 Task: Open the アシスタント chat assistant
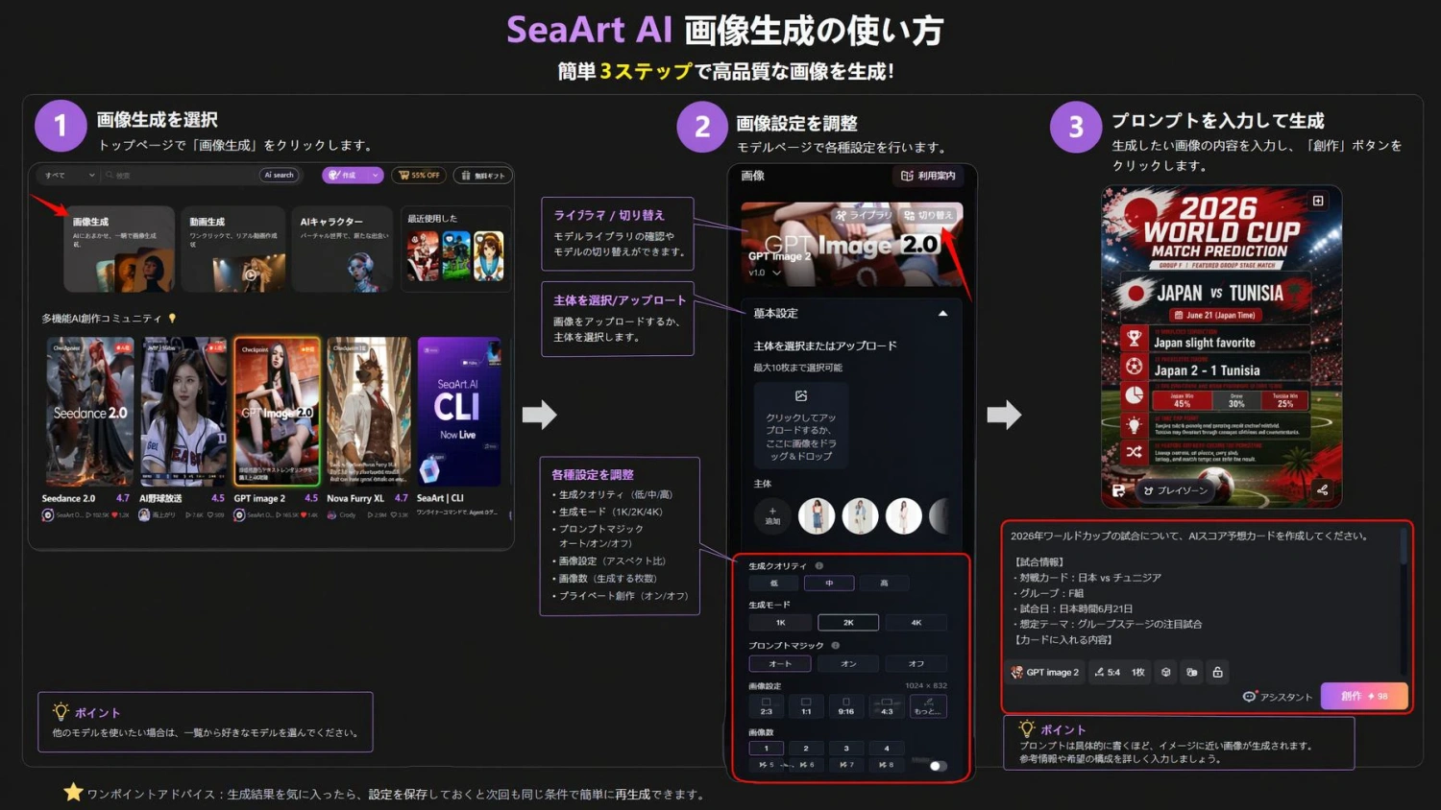[1277, 697]
